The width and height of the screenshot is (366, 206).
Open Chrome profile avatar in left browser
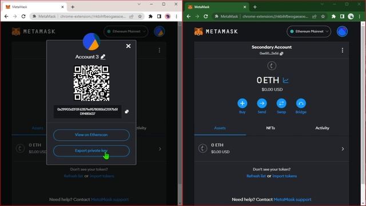coord(168,17)
